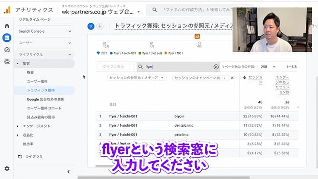
Task: Click the 7 (19.44%) engaged sessions value
Action: [281, 125]
